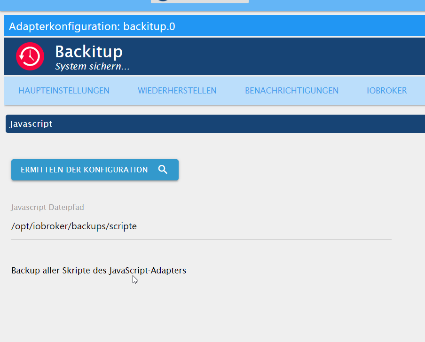Click the 'Adapterkonfiguration: backitup.0' title
Image resolution: width=425 pixels, height=342 pixels.
tap(92, 26)
